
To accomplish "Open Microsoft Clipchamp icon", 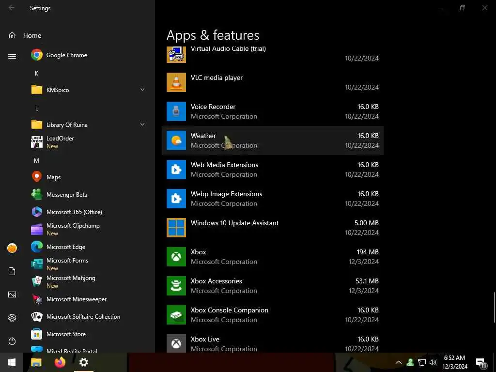I will 37,229.
